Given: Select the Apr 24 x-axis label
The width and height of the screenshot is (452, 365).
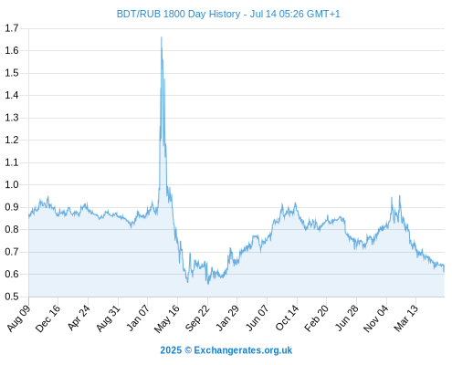Looking at the screenshot, I should click(x=79, y=318).
